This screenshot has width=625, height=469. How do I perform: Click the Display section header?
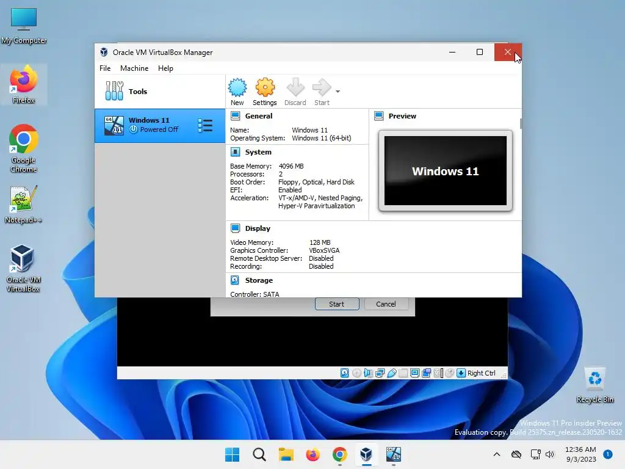coord(258,228)
